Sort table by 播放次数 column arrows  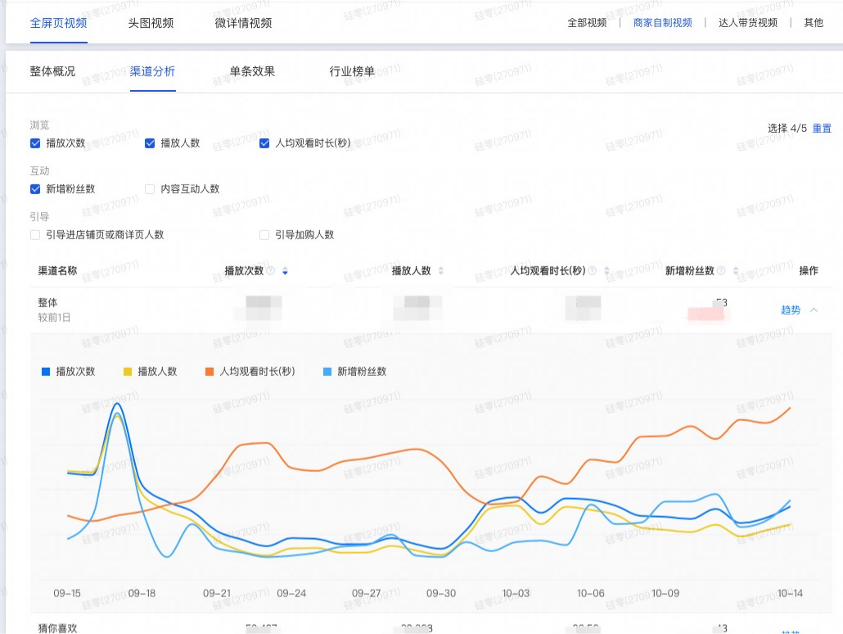[x=285, y=271]
